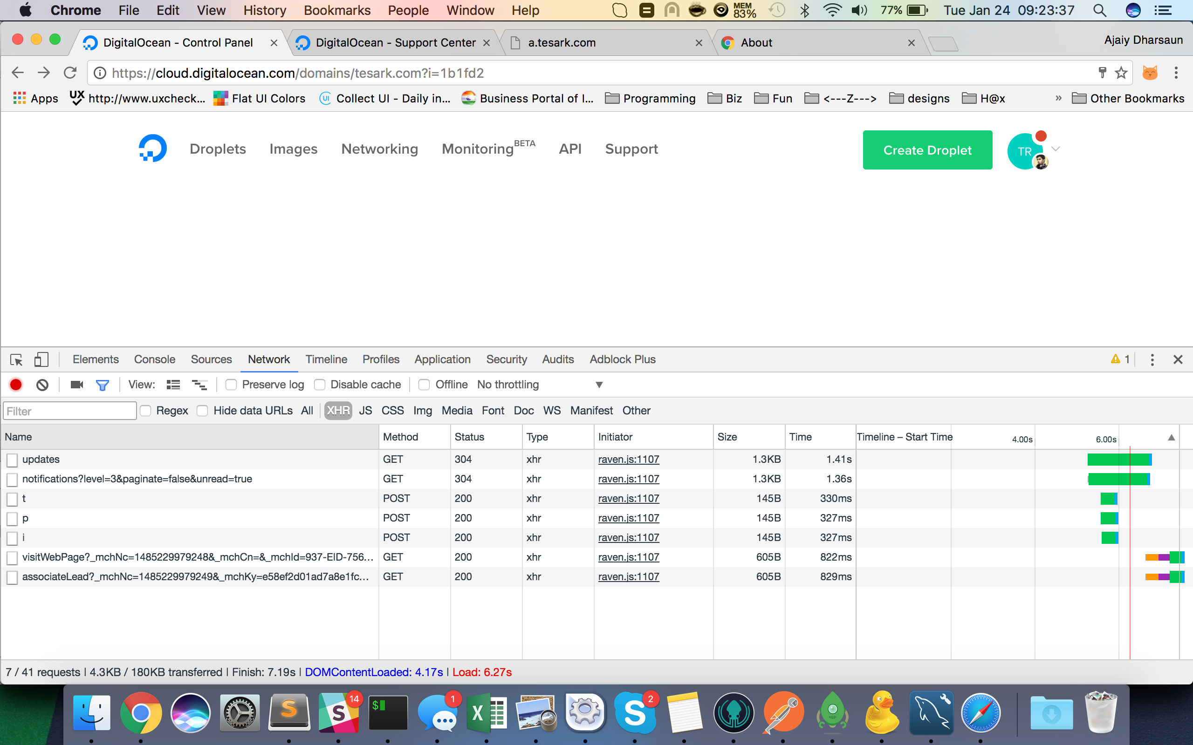Expand the user account avatar menu

tap(1033, 150)
